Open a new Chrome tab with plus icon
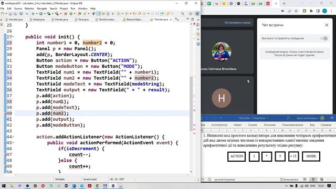Screen dimensions: 336x189 (x=284, y=4)
